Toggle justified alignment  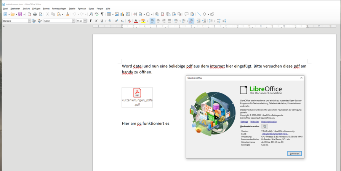(x=170, y=21)
